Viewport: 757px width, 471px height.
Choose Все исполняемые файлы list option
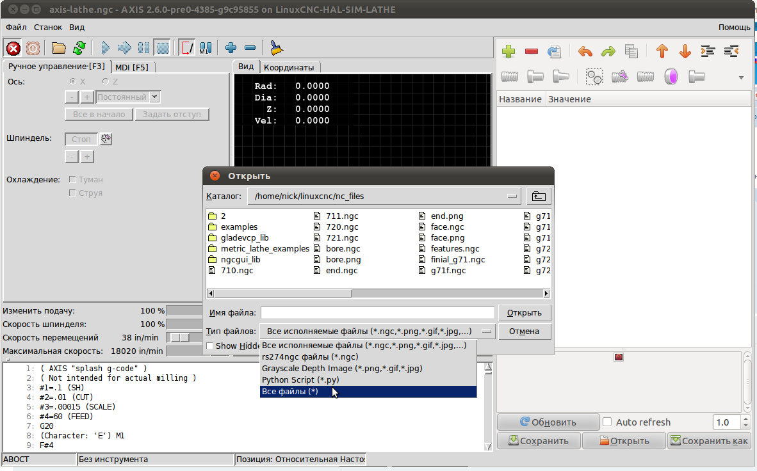tap(368, 346)
